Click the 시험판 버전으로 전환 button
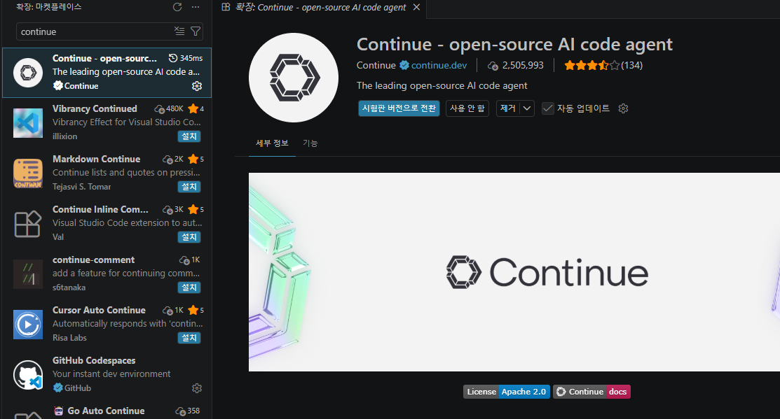 399,108
